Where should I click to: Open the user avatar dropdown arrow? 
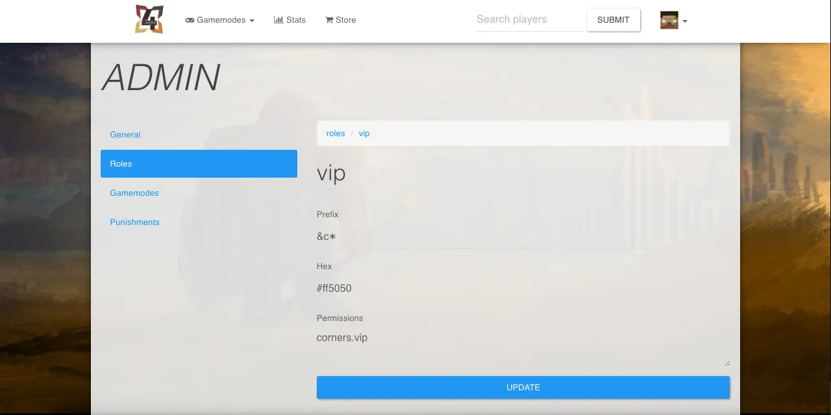click(685, 21)
